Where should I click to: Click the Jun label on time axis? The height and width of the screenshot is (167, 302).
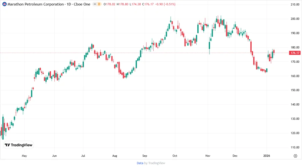54,156
